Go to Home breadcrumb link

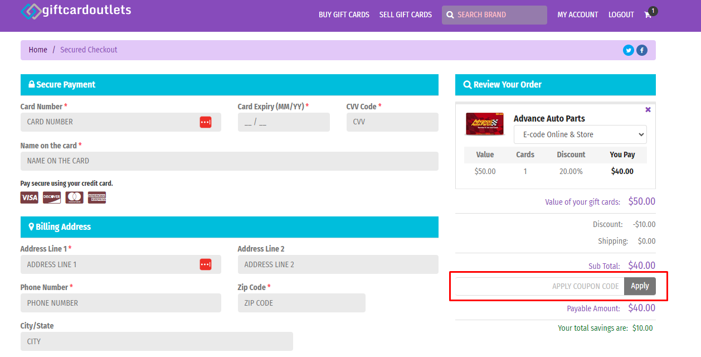[38, 50]
